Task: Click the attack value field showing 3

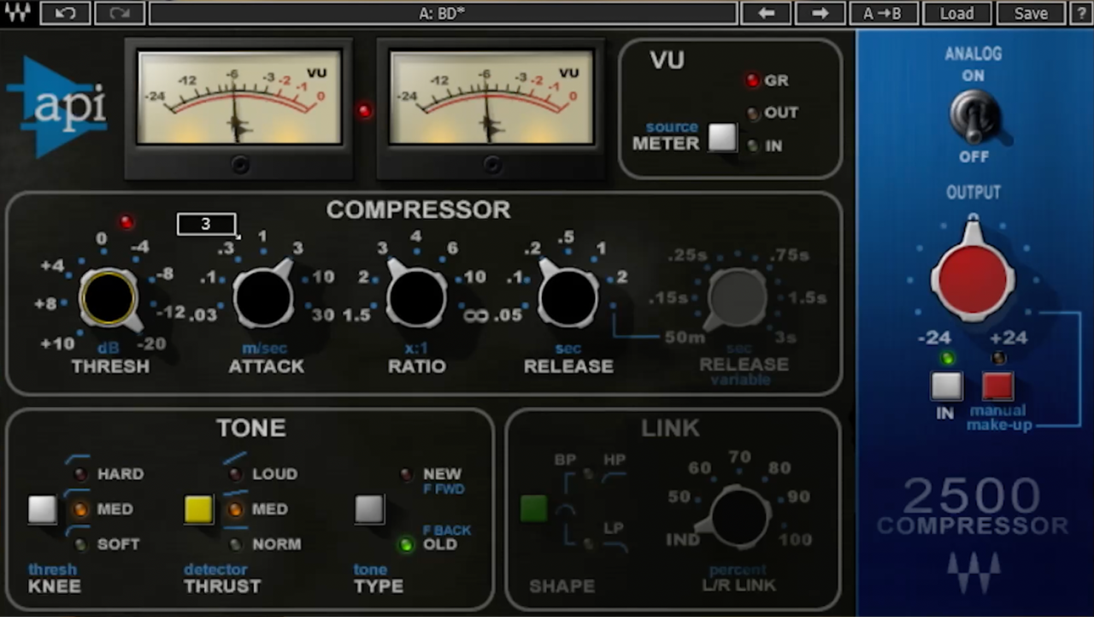Action: (x=206, y=224)
